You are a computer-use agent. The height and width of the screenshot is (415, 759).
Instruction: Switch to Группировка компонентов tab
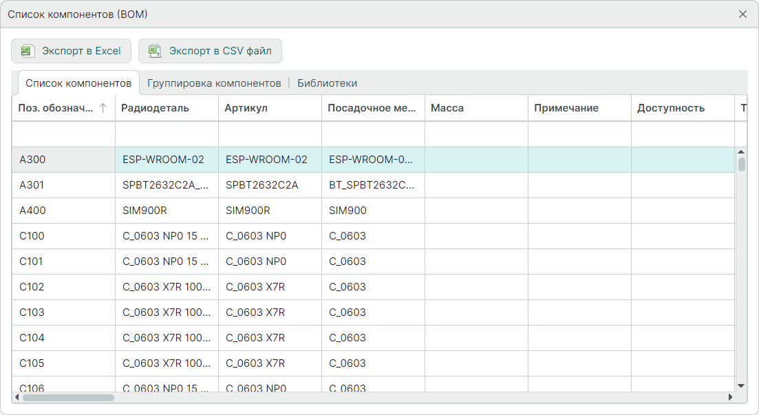point(214,83)
